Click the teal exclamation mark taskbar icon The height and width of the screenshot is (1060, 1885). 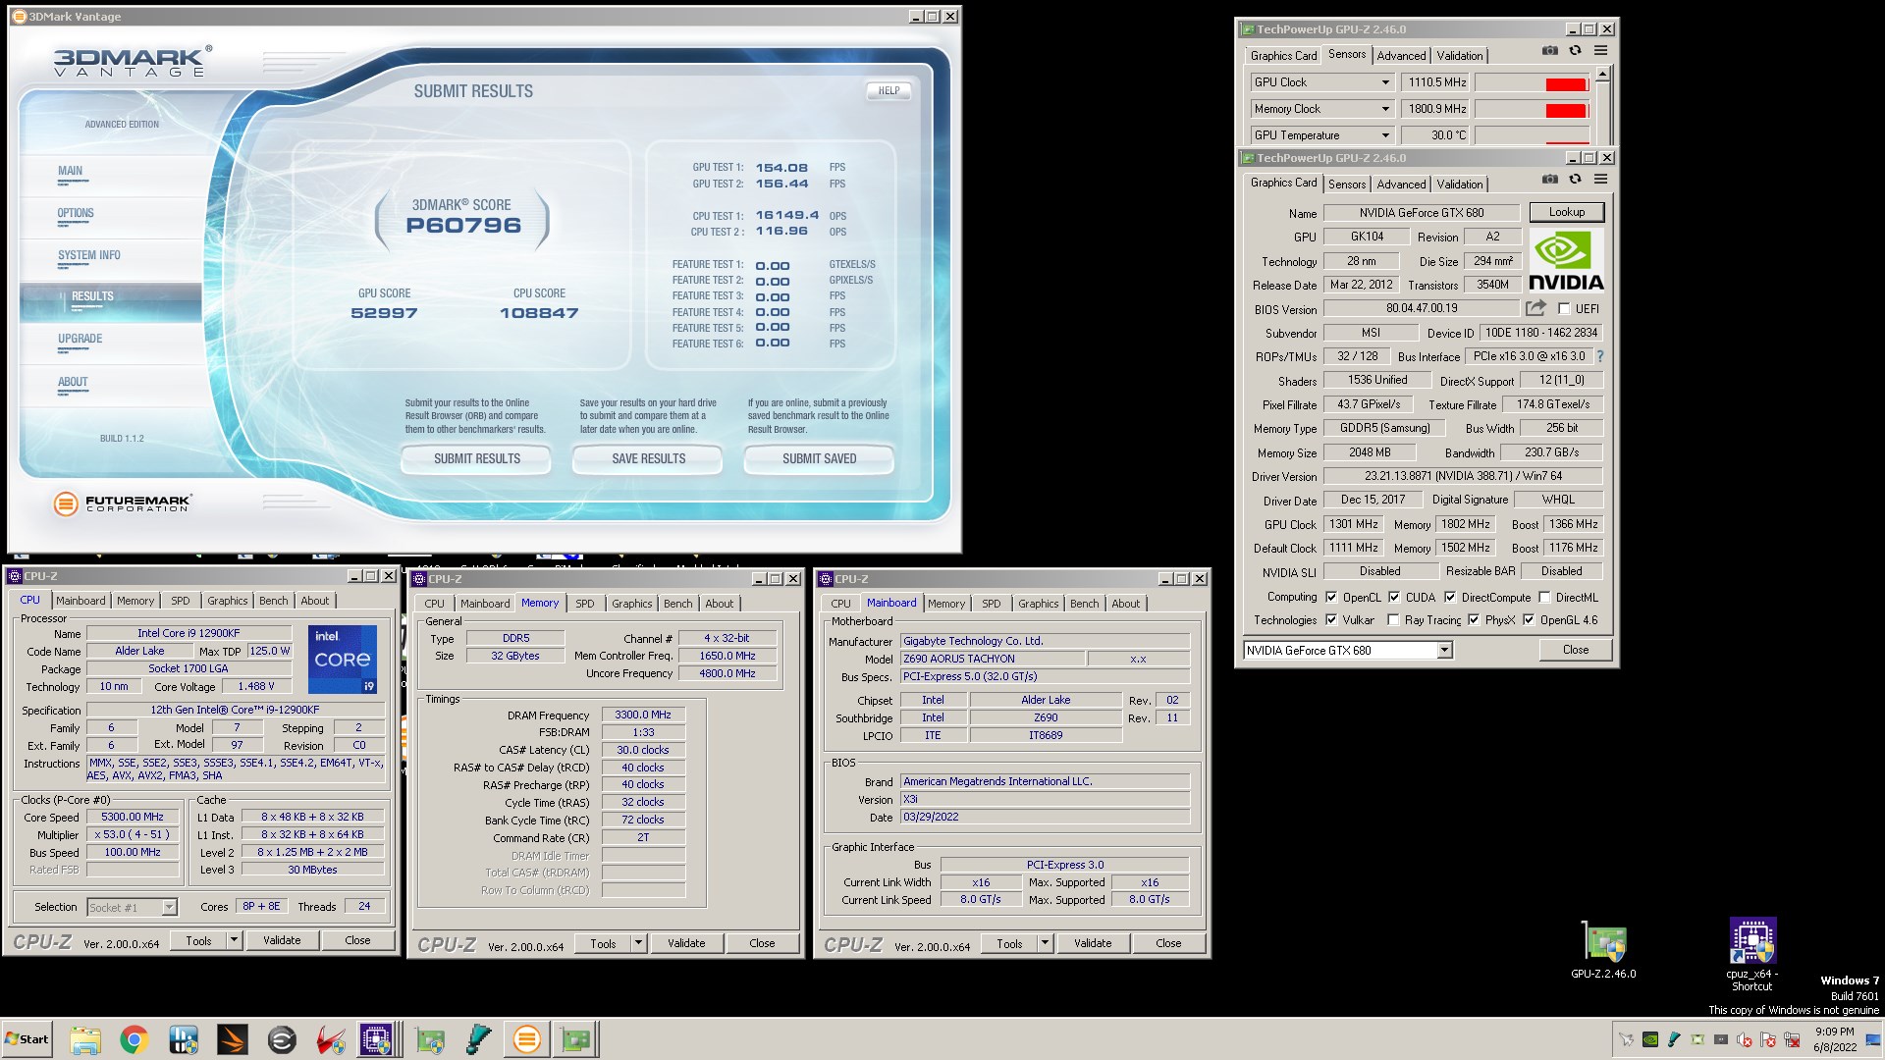[x=478, y=1039]
